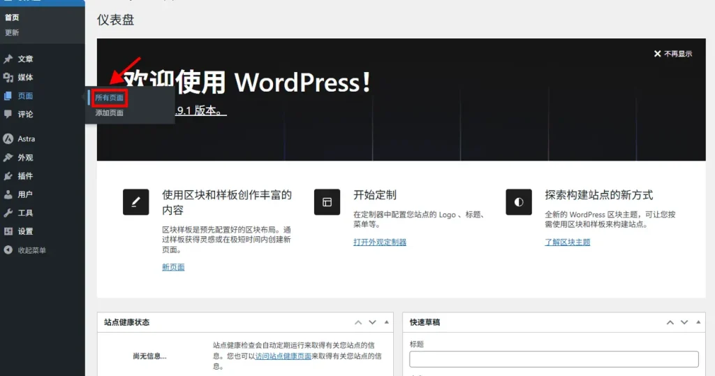715x376 pixels.
Task: Open the 首页 submenu item
Action: pos(12,17)
